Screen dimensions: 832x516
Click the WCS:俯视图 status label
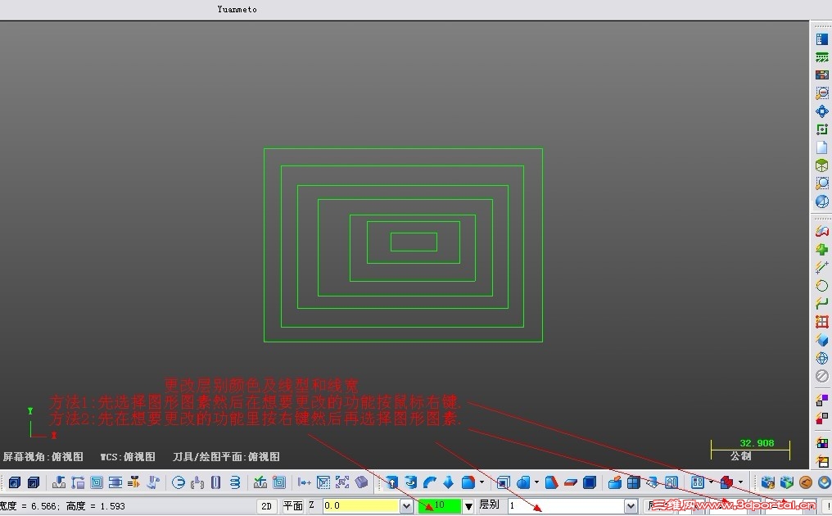(128, 456)
